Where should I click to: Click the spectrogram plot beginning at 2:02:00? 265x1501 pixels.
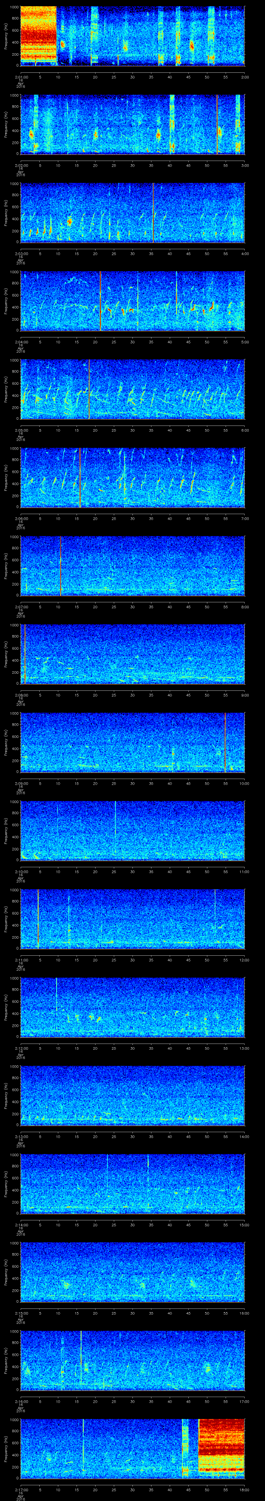[x=132, y=124]
